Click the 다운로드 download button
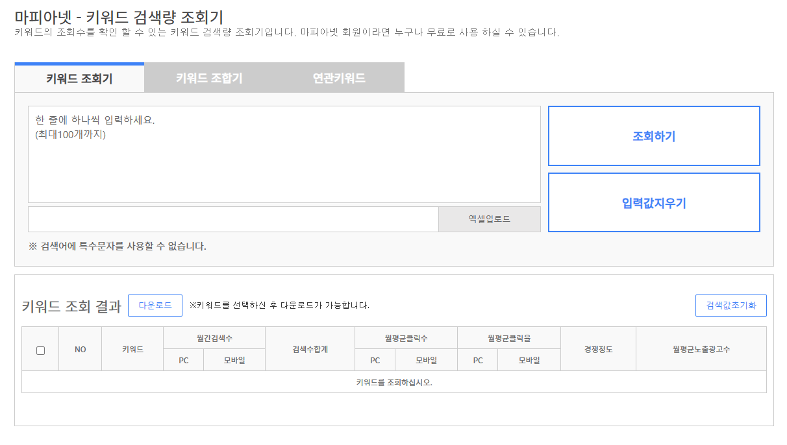Viewport: 787px width, 445px height. [155, 305]
